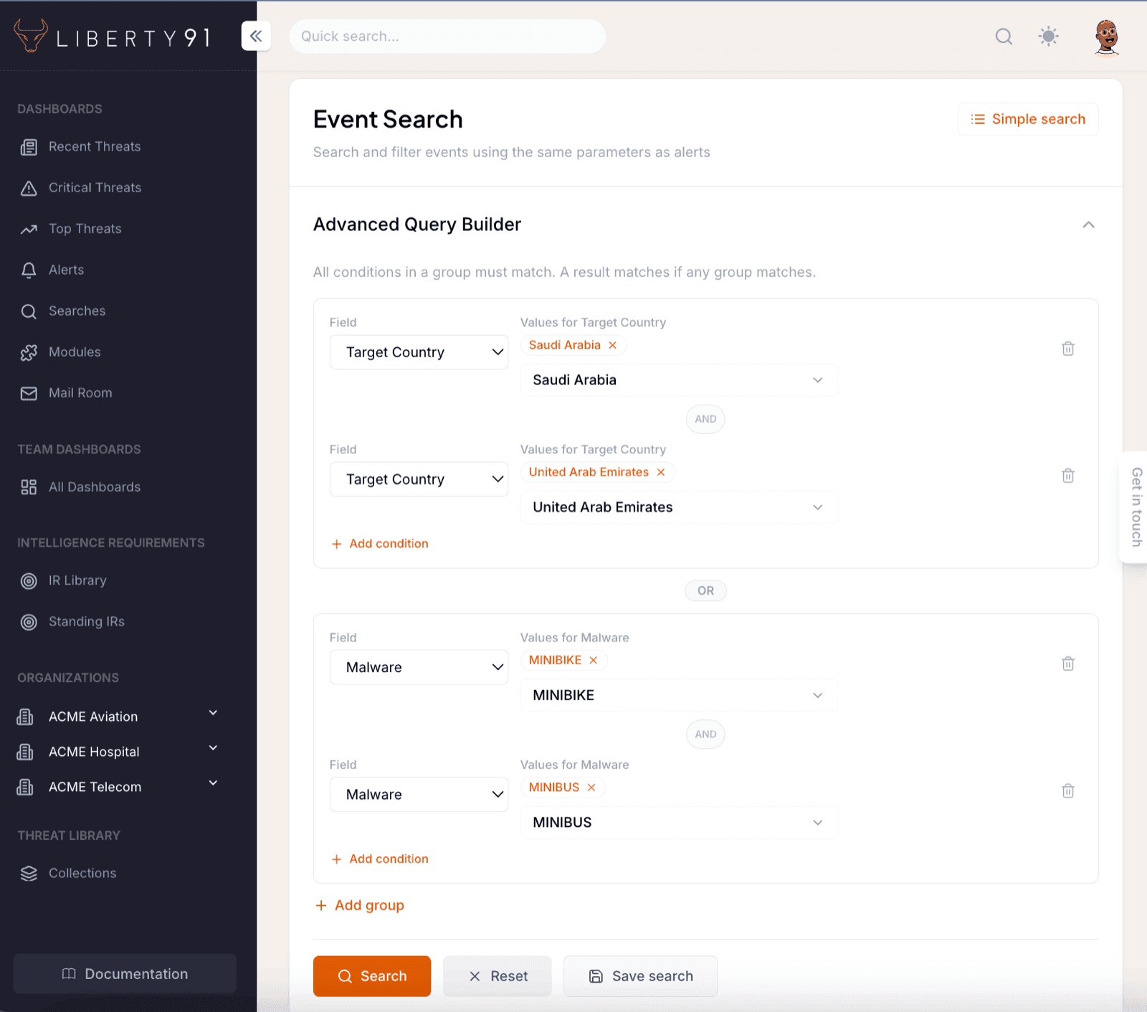Viewport: 1147px width, 1012px height.
Task: Toggle the AND operator between malware conditions
Action: pyautogui.click(x=705, y=734)
